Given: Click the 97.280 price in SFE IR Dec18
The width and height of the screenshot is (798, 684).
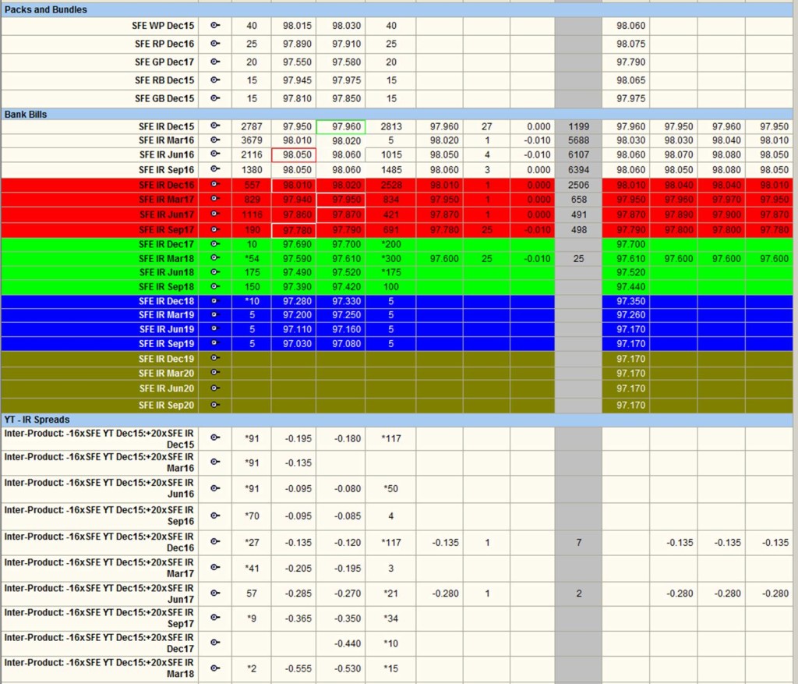Looking at the screenshot, I should click(x=297, y=301).
